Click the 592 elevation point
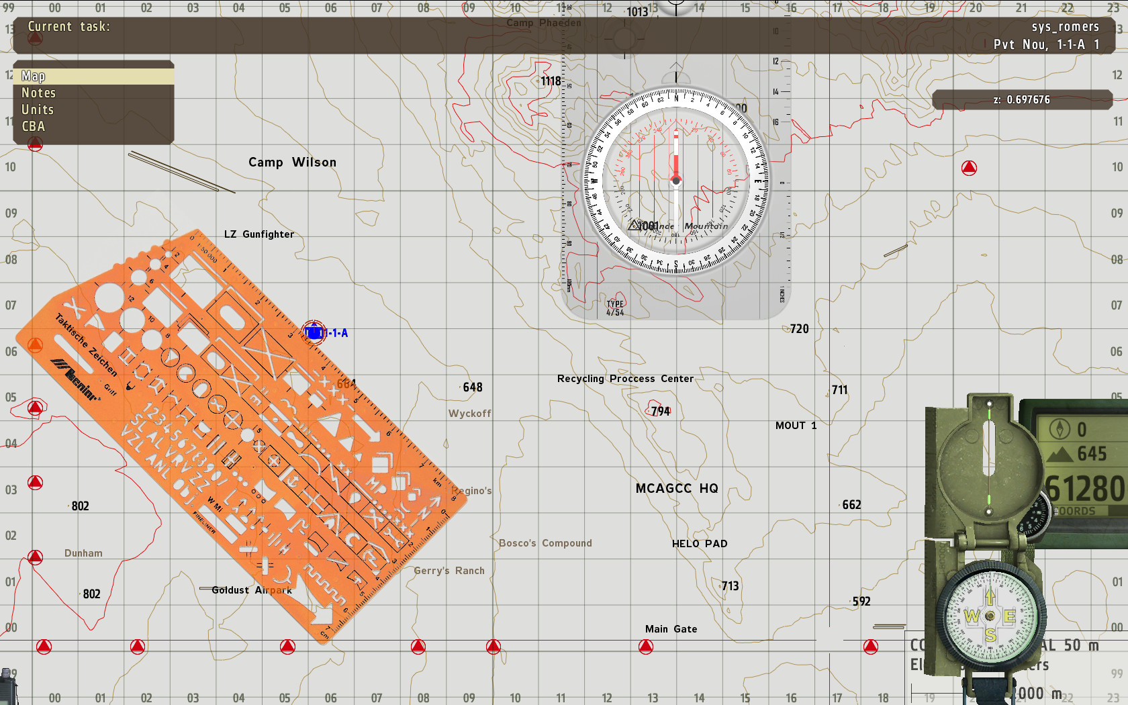Image resolution: width=1128 pixels, height=705 pixels. [x=861, y=602]
